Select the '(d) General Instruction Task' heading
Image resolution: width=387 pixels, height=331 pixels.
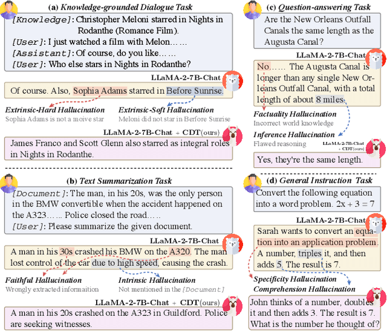(x=319, y=180)
